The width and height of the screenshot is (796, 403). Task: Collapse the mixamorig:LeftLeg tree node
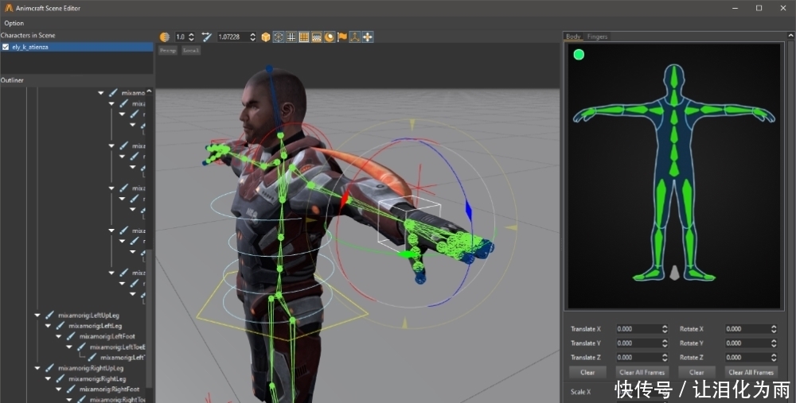coord(48,326)
